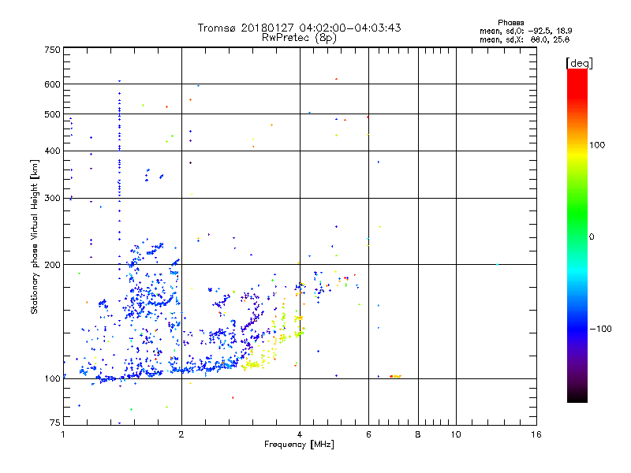
Task: Select the 'mean, sd,X: 88.0, 25.8' text
Action: (525, 39)
